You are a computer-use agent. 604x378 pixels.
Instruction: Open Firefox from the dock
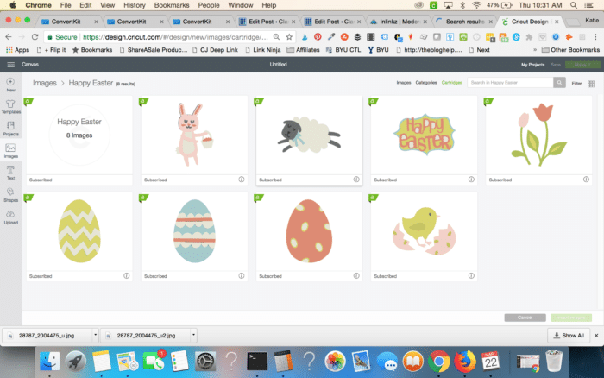coord(464,362)
